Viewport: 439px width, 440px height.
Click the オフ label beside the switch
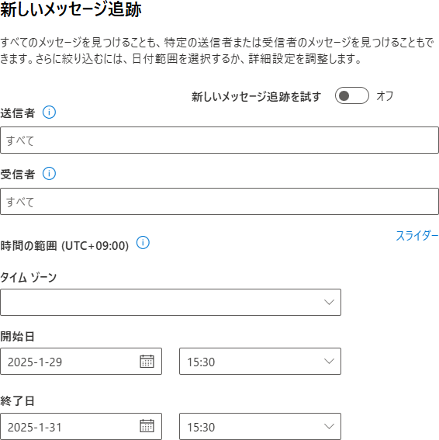tap(385, 96)
